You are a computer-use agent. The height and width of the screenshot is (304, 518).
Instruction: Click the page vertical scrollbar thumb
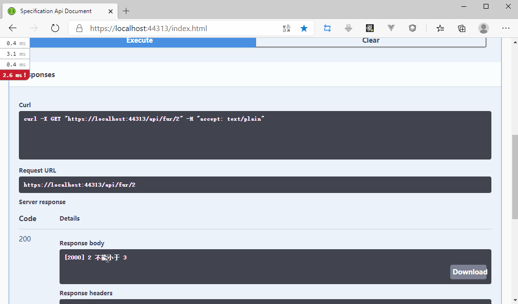514,177
